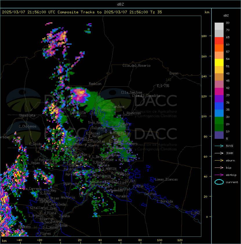Select the light blue swatch below 35 dBZ

[x=219, y=113]
